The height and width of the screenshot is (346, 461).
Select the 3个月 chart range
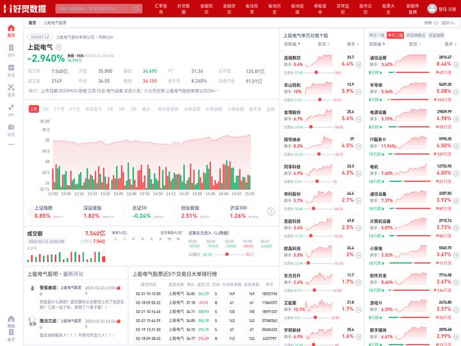tap(75, 109)
